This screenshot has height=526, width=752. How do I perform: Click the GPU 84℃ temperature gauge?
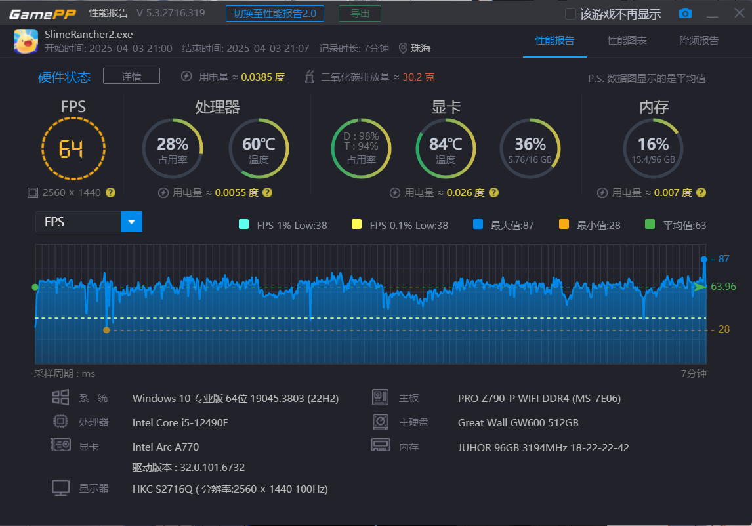446,149
